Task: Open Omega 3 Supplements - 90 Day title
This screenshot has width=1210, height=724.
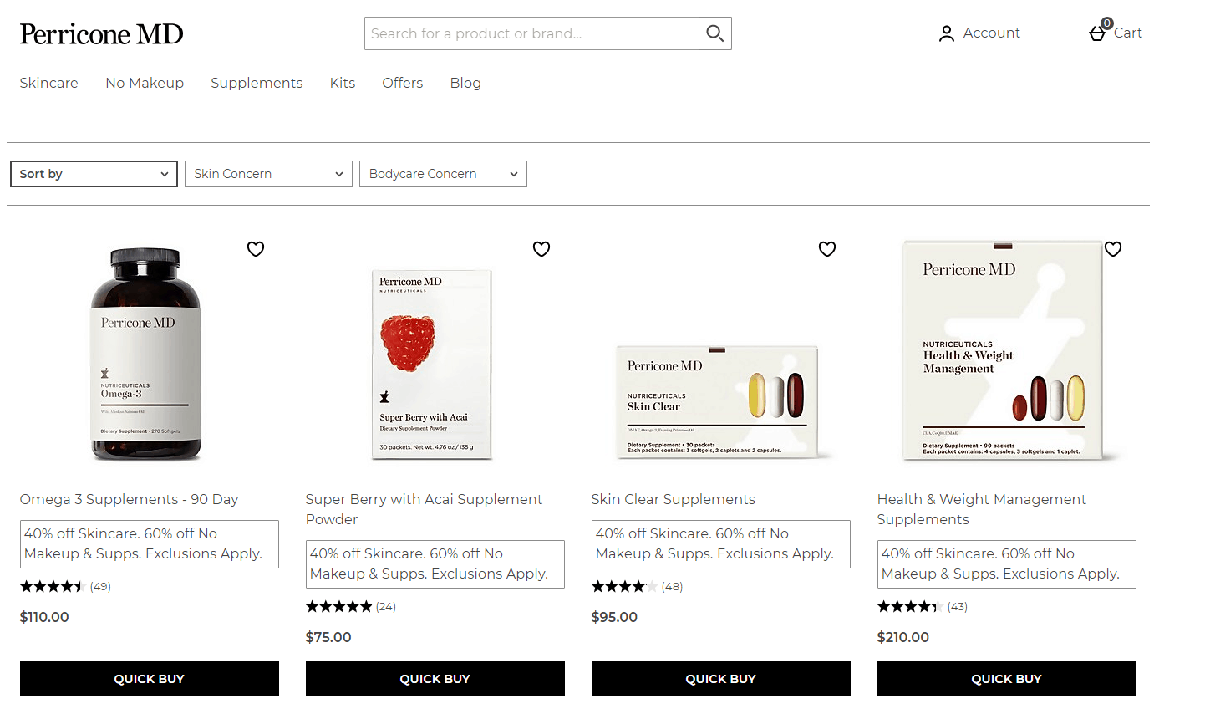Action: point(130,499)
